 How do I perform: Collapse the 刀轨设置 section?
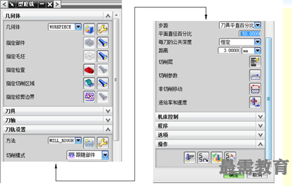pos(108,129)
